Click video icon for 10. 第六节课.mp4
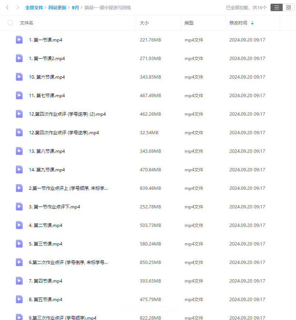Screen dimensions: 296x320 (x=19, y=77)
